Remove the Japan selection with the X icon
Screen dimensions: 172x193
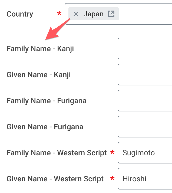pos(76,14)
